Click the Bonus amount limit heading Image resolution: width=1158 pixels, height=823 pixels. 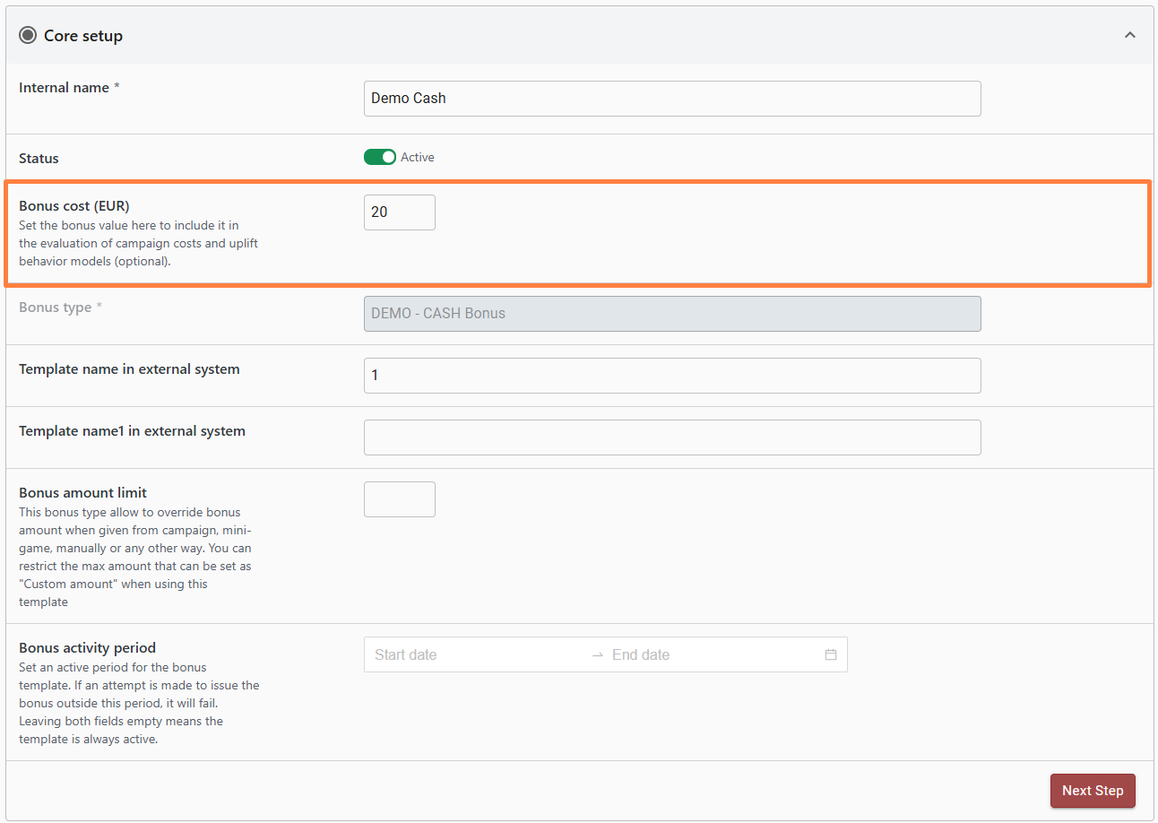pos(82,492)
